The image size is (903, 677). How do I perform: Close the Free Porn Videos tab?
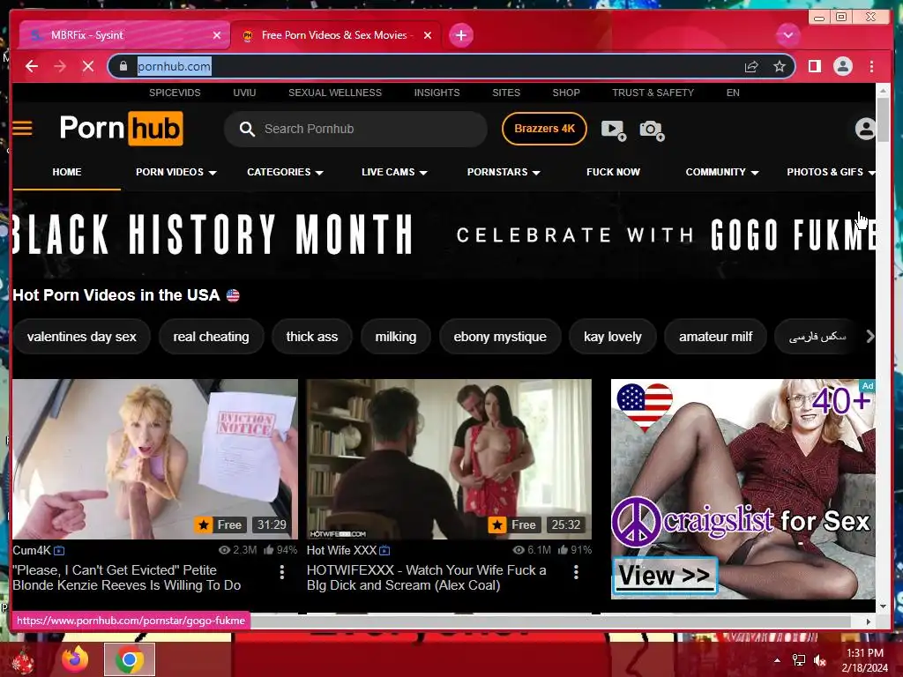pos(428,35)
